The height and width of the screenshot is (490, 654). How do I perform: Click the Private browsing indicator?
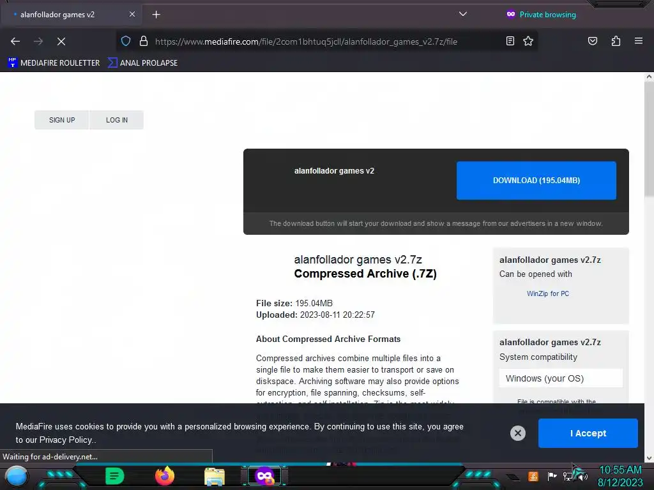point(541,15)
